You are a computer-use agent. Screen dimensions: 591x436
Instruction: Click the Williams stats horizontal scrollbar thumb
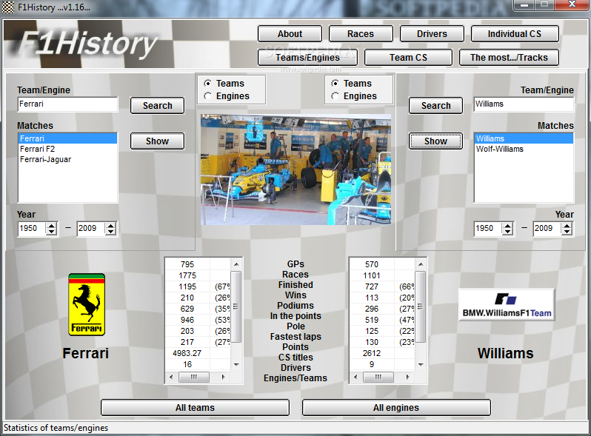pyautogui.click(x=378, y=377)
